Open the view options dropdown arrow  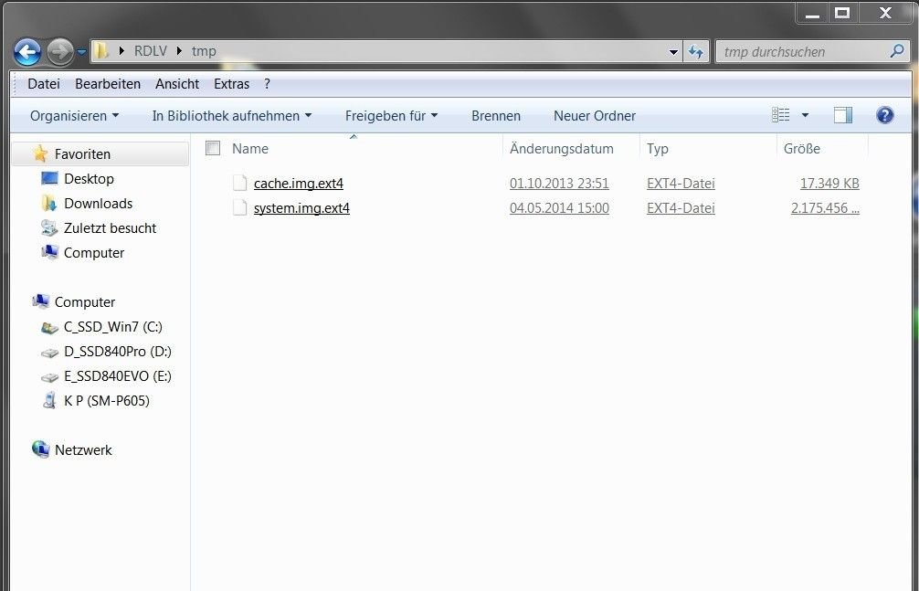(806, 115)
